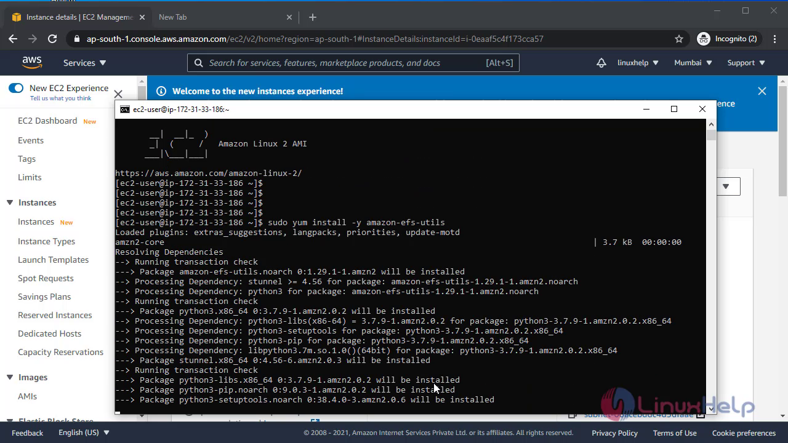The width and height of the screenshot is (788, 443).
Task: Open Reserved Instances in sidebar
Action: point(55,315)
